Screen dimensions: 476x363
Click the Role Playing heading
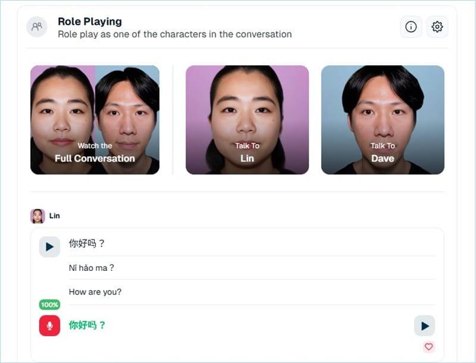(89, 21)
